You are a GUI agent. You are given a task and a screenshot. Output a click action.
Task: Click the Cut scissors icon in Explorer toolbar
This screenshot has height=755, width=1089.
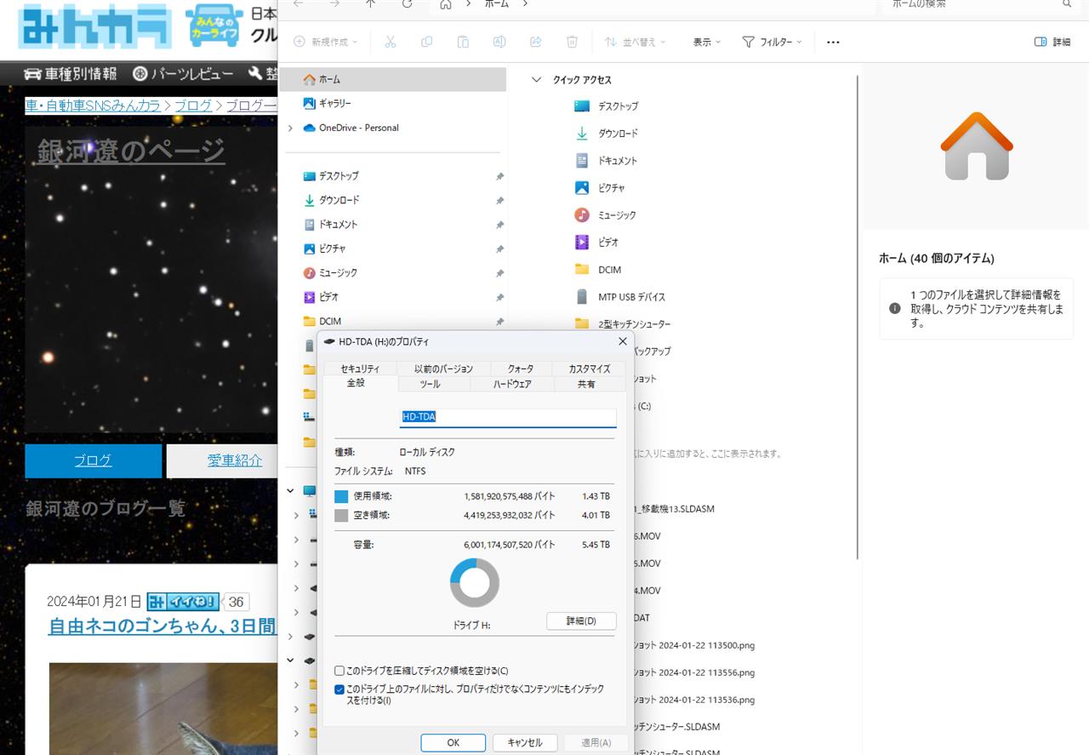coord(391,42)
